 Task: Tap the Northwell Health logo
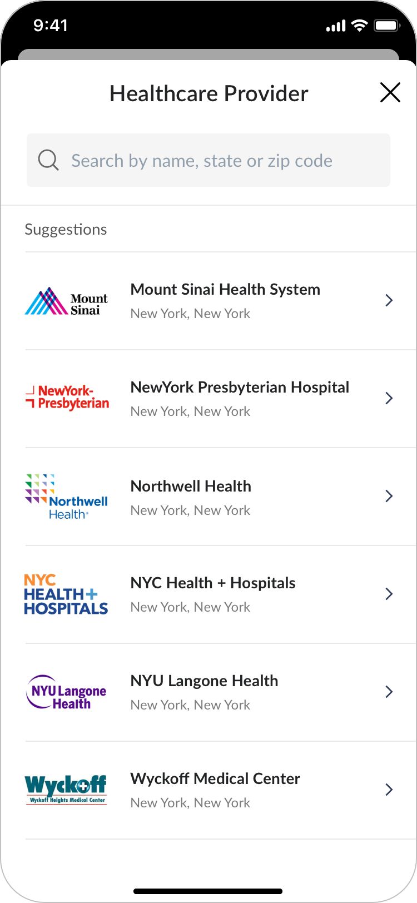point(66,497)
